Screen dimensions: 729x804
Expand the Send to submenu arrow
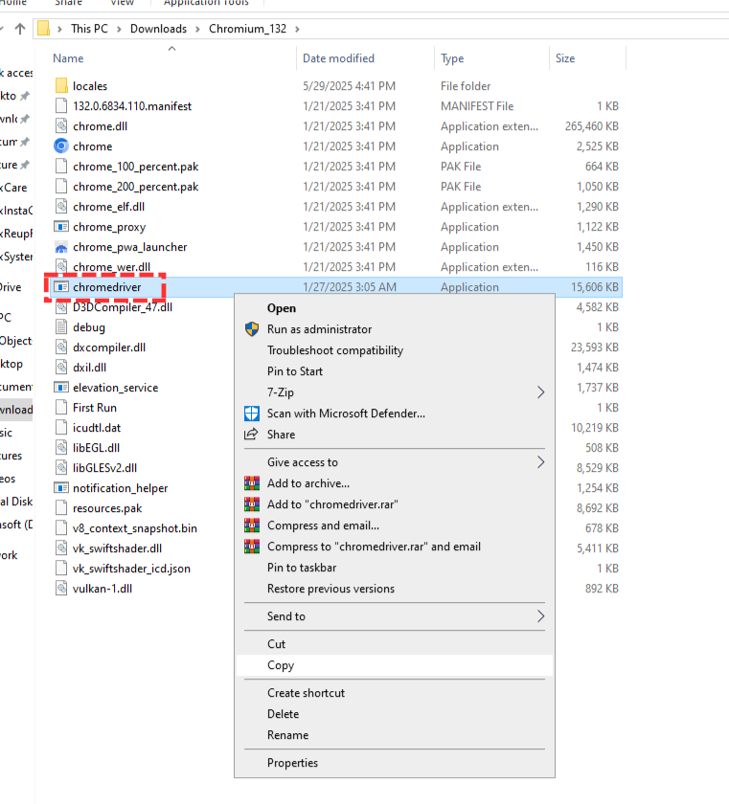(x=540, y=616)
